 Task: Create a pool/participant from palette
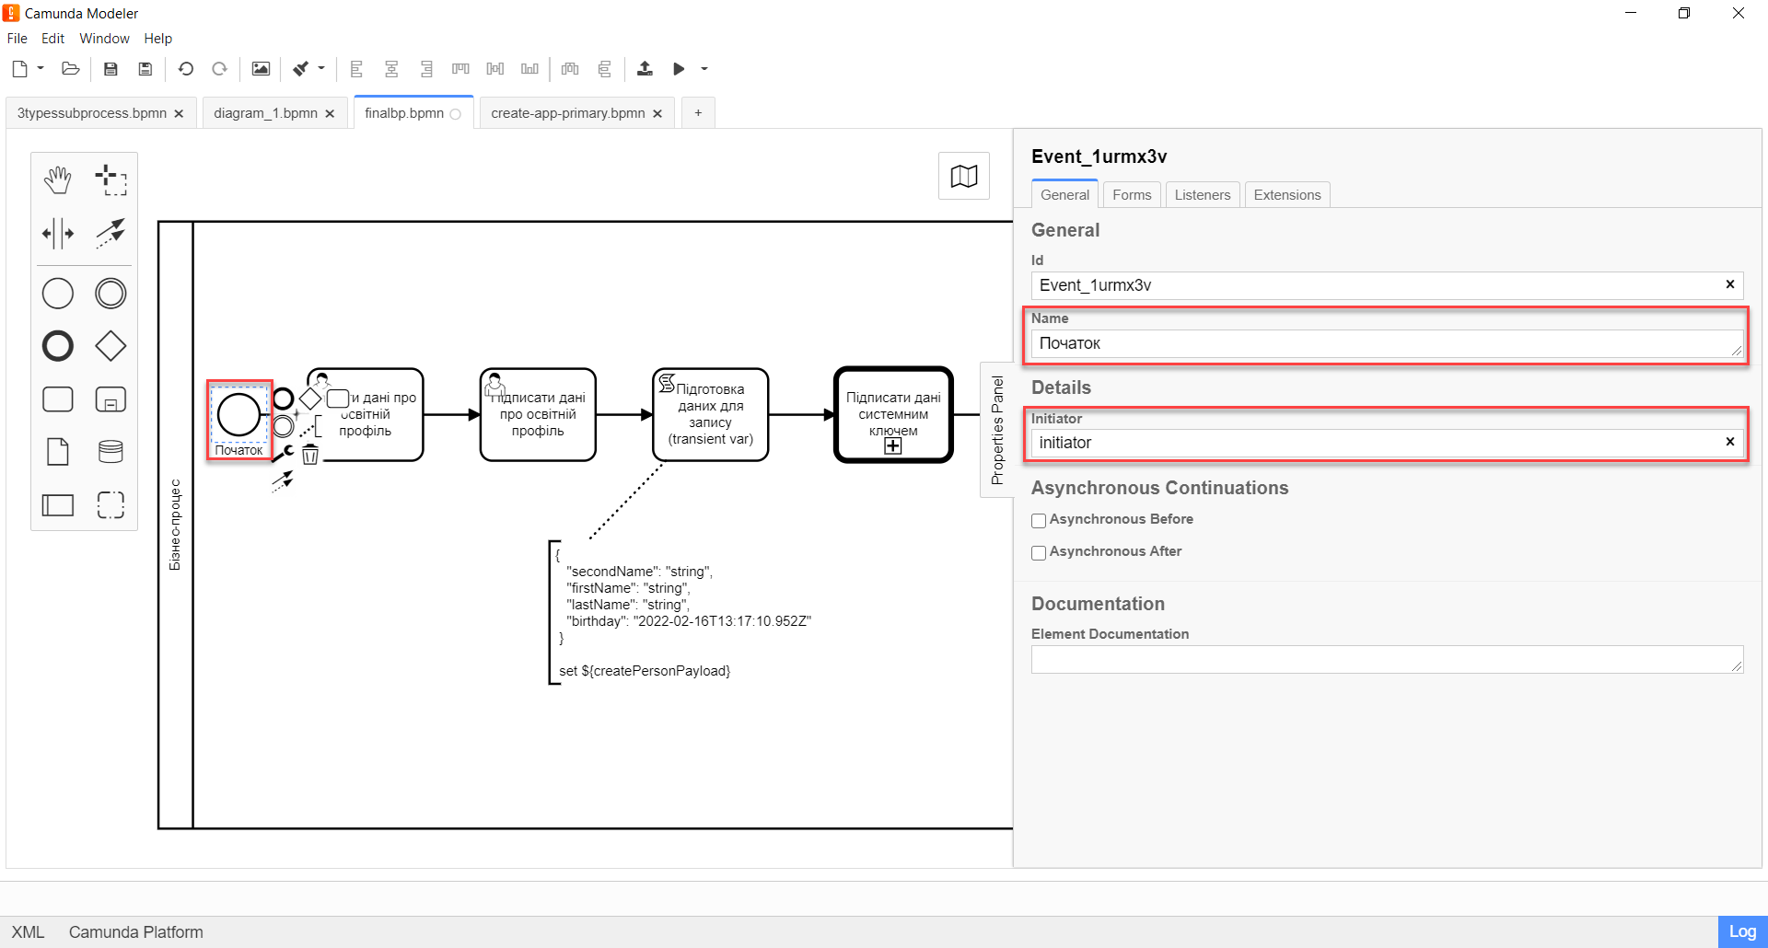click(x=57, y=505)
